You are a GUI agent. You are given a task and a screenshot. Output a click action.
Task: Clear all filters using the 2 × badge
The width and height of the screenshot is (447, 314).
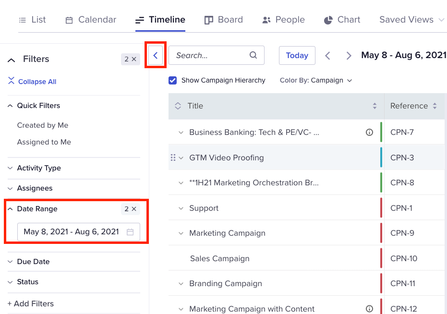[131, 59]
